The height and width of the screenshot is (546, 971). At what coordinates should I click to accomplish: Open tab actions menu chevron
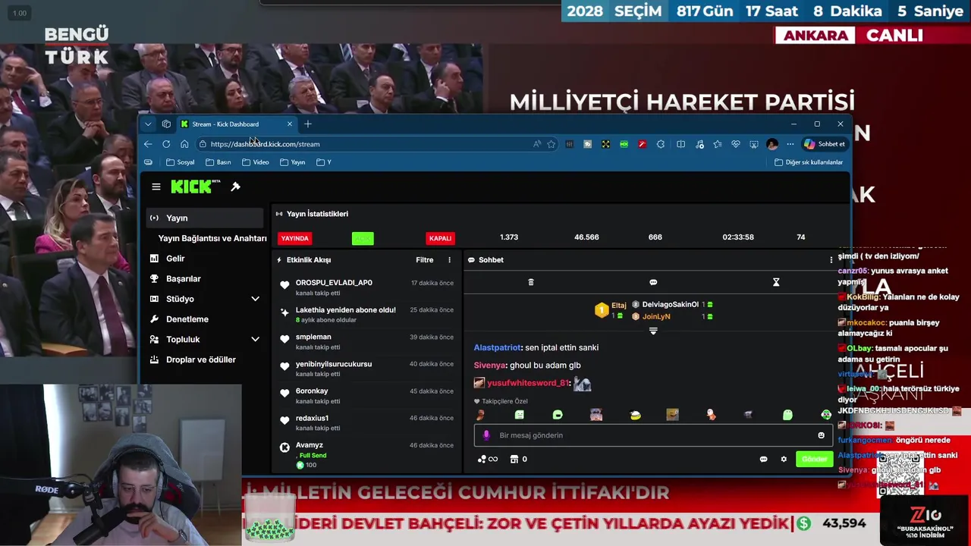coord(148,124)
